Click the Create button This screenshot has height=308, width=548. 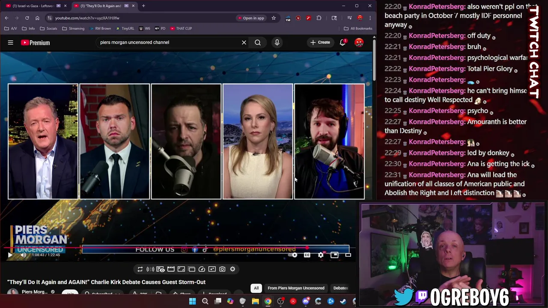point(320,42)
